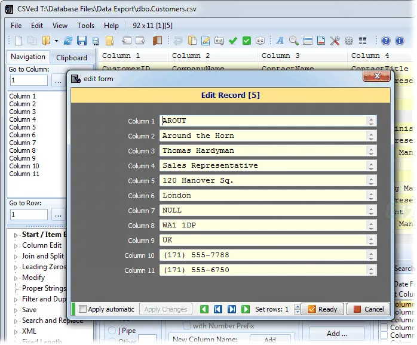Viewport: 417px width, 345px height.
Task: Click the page icon with red bar
Action: click(x=321, y=41)
